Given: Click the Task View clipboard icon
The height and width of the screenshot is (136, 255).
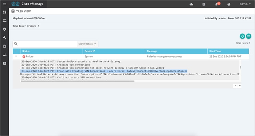Looking at the screenshot, I should click(13, 11).
